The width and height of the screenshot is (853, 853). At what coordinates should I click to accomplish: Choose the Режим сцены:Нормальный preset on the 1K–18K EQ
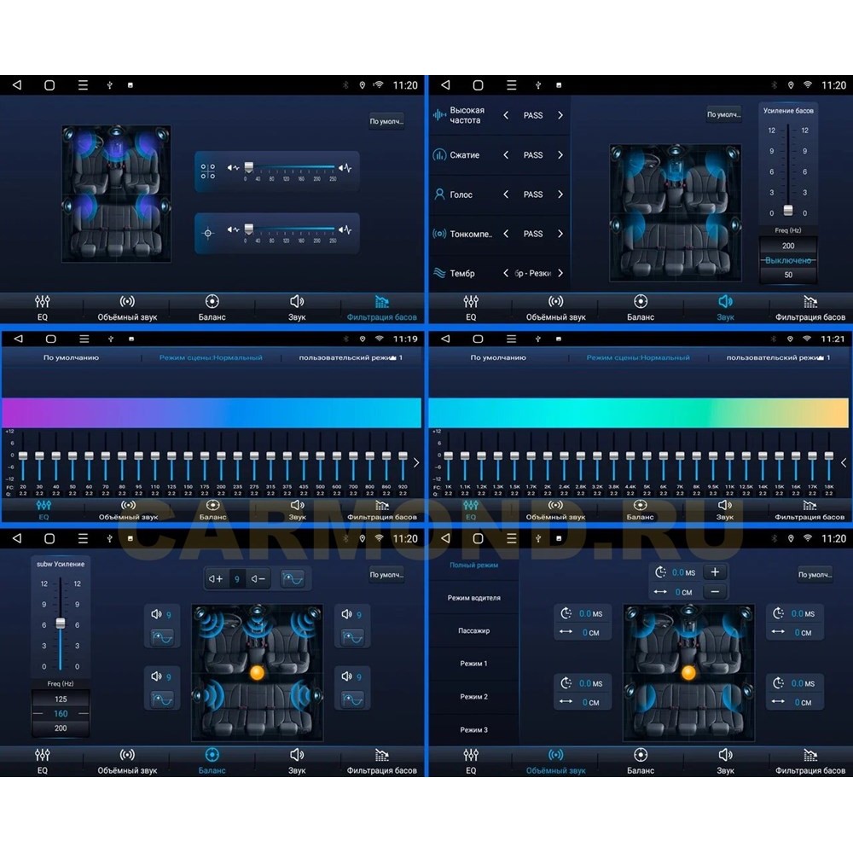click(638, 357)
